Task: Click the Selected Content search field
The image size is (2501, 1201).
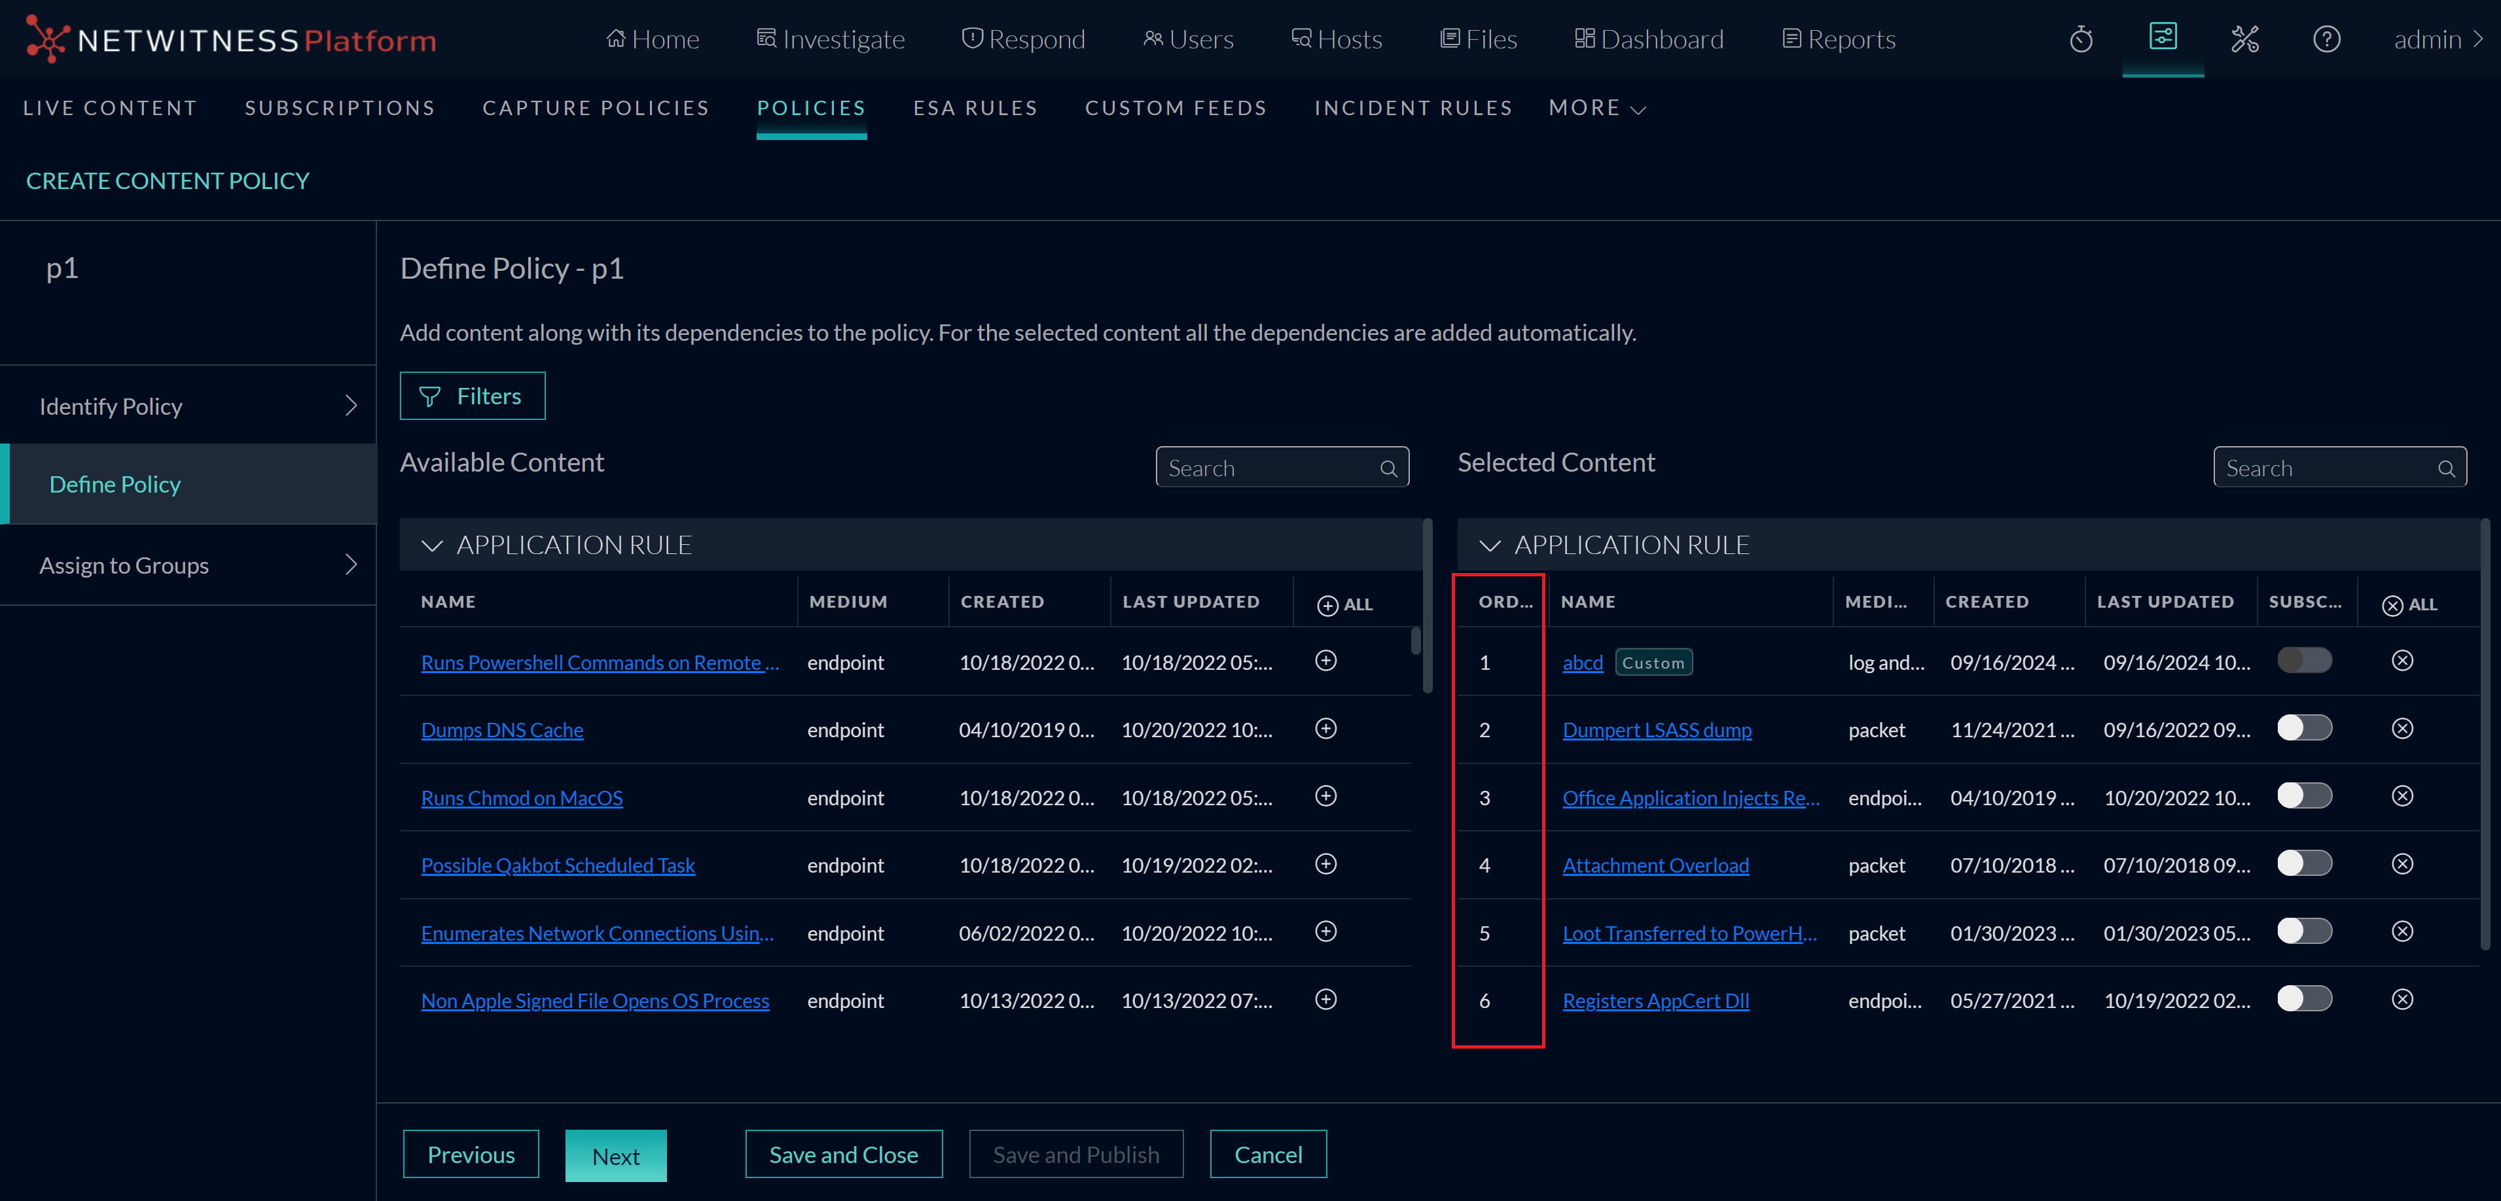Action: tap(2330, 468)
